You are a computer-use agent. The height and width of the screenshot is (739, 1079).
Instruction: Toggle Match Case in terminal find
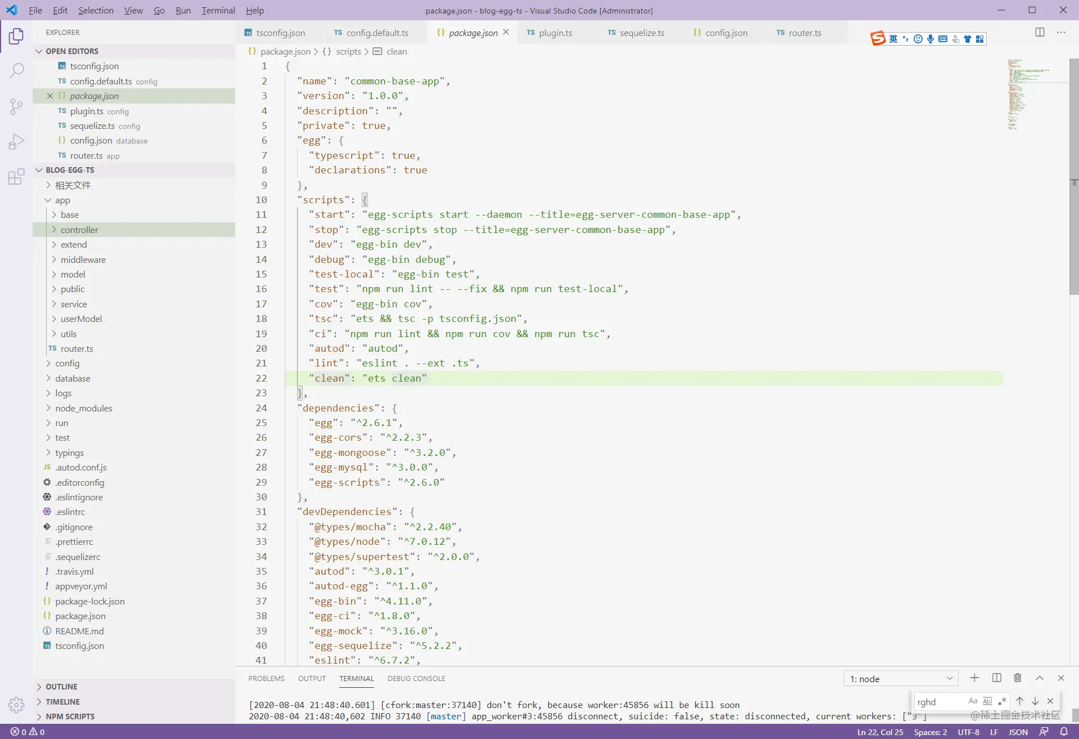[x=973, y=701]
